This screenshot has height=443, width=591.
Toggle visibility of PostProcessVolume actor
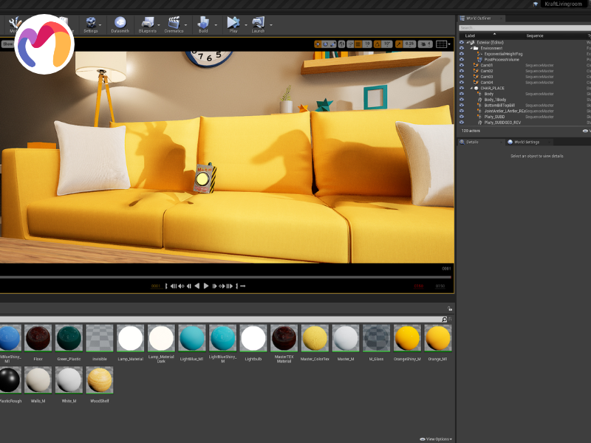pyautogui.click(x=462, y=60)
